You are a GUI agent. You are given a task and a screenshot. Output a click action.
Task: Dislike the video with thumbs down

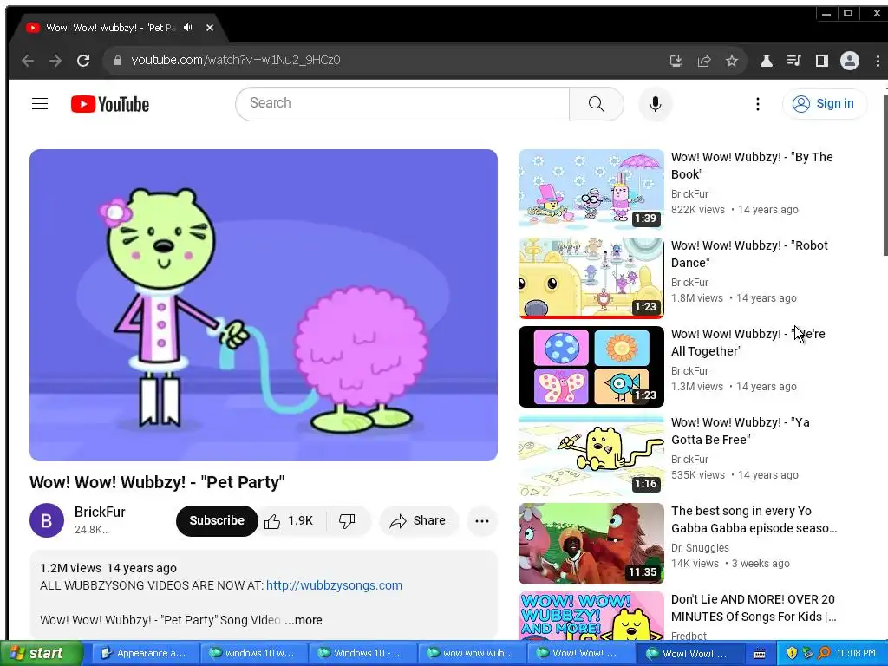(x=347, y=520)
